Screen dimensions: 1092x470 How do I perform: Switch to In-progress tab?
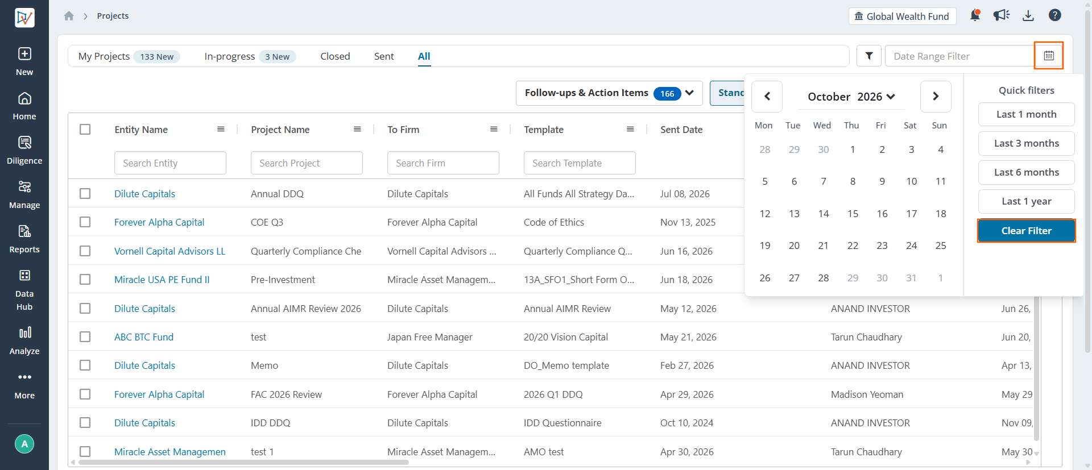250,56
